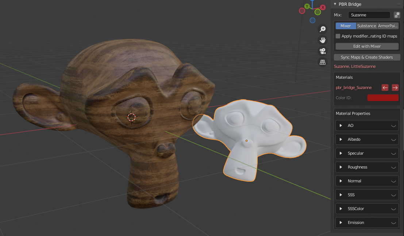Select the Substance tab
The width and height of the screenshot is (404, 236).
(x=367, y=26)
